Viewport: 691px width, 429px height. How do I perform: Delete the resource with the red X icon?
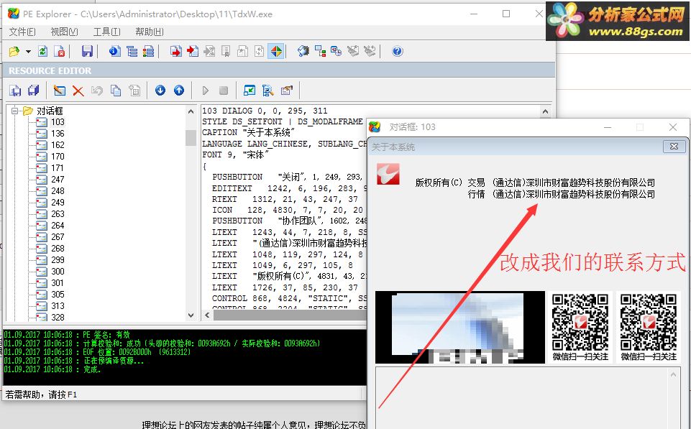tap(78, 91)
